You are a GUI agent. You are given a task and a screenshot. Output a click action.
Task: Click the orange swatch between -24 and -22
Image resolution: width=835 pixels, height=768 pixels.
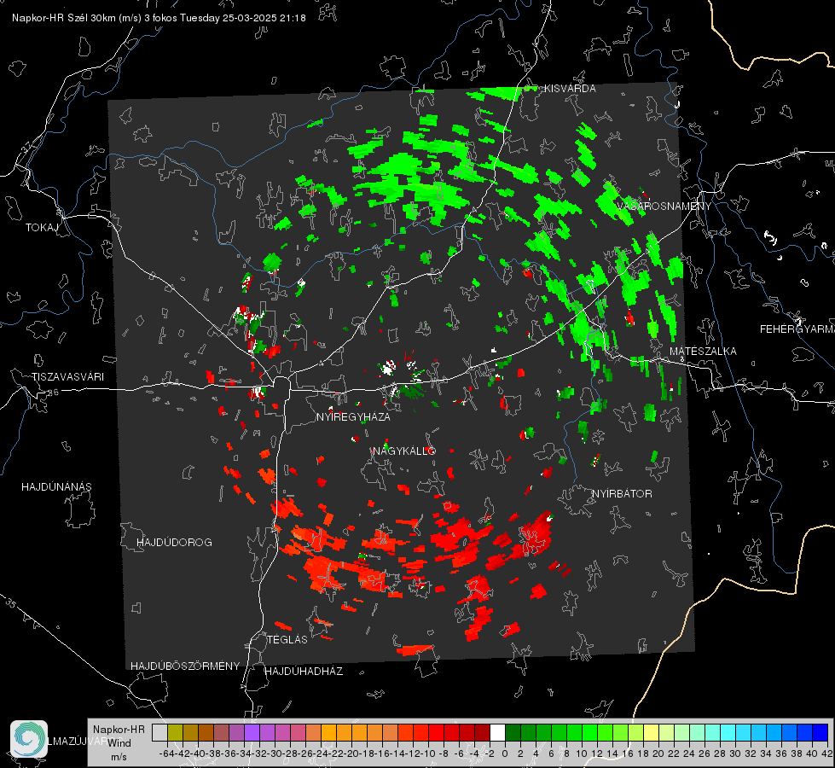click(x=328, y=732)
